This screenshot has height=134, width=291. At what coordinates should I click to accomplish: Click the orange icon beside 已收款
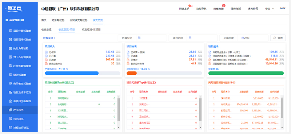coord(46,60)
